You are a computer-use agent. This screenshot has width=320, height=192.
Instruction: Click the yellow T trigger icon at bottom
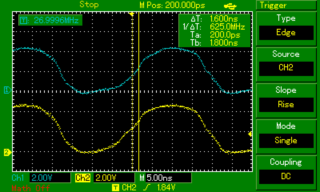(x=116, y=187)
